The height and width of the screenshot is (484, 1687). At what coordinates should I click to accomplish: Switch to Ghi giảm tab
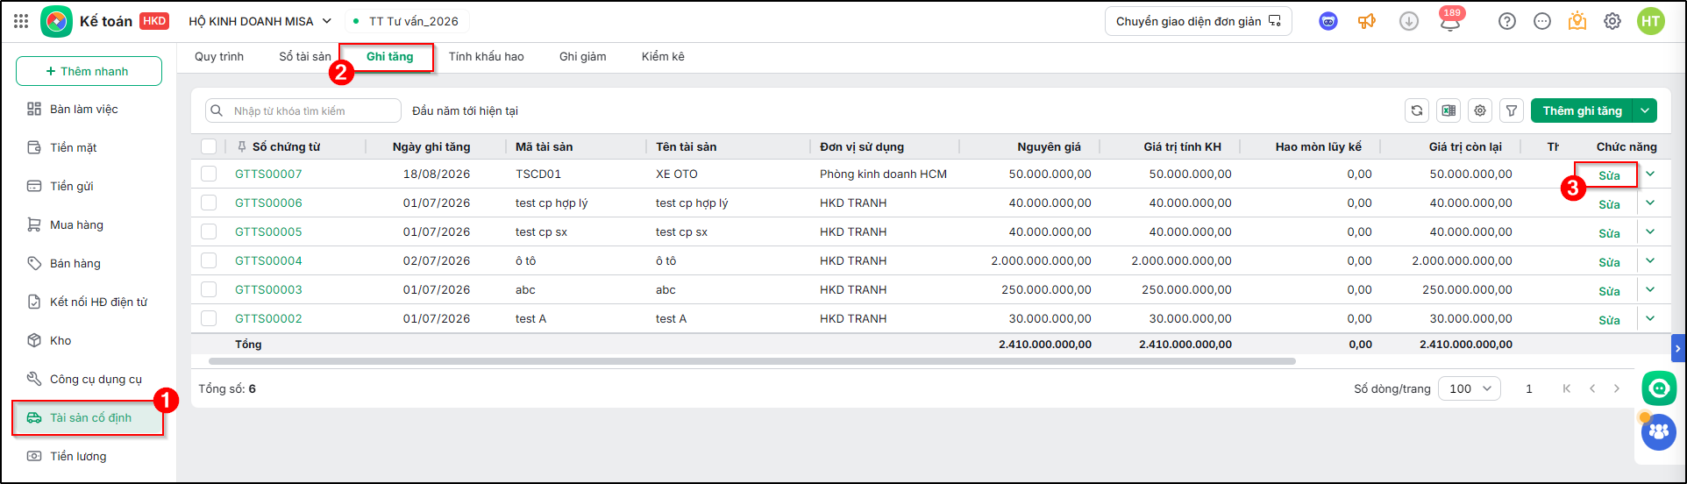coord(583,56)
